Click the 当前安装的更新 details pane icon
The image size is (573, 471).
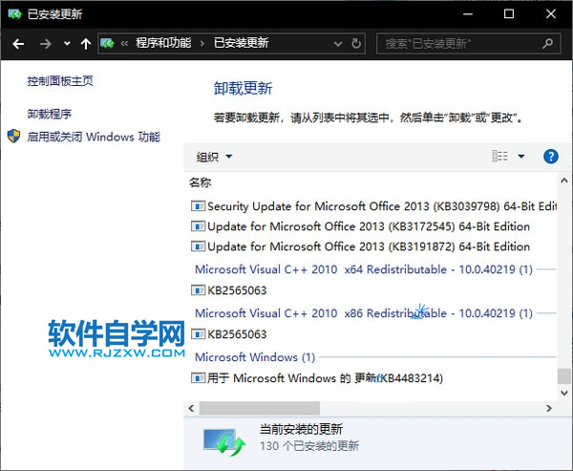[x=224, y=441]
